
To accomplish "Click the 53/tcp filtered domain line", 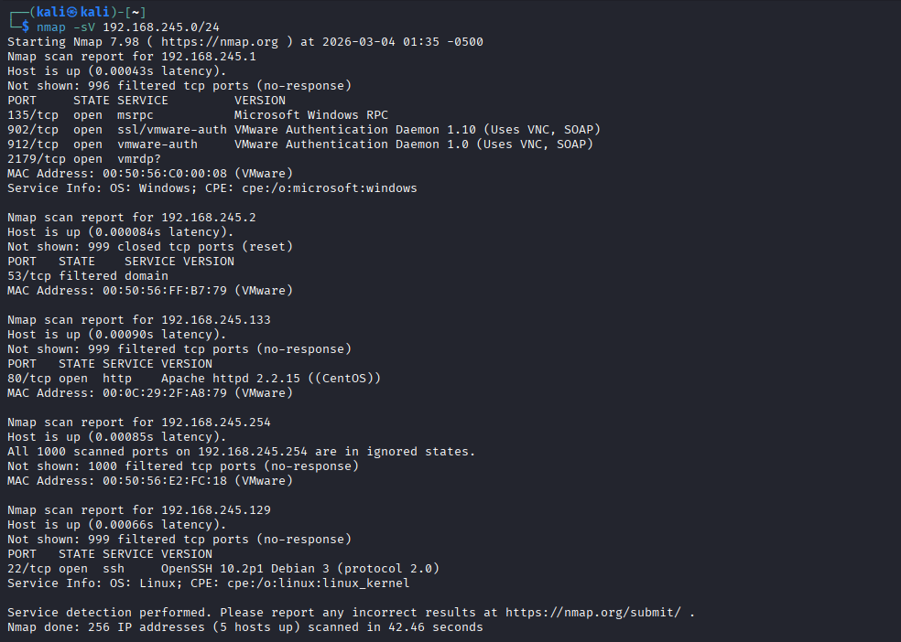I will [x=87, y=276].
